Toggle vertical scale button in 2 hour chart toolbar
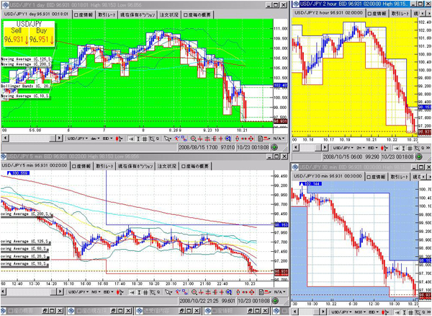Image resolution: width=432 pixels, height=316 pixels. pyautogui.click(x=403, y=148)
